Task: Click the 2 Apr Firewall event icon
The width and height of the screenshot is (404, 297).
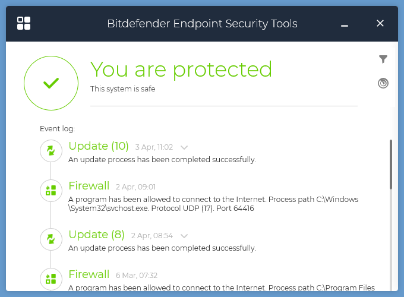Action: tap(50, 190)
